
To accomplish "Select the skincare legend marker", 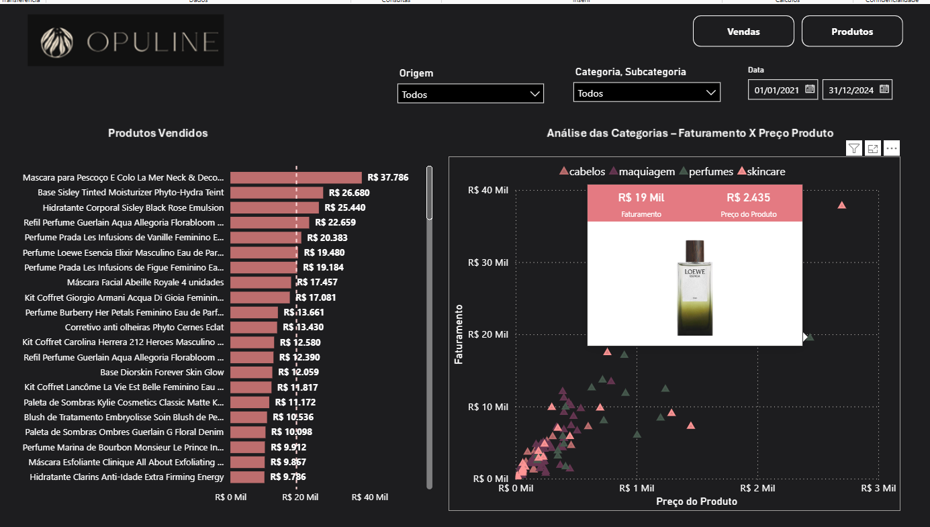I will click(741, 172).
